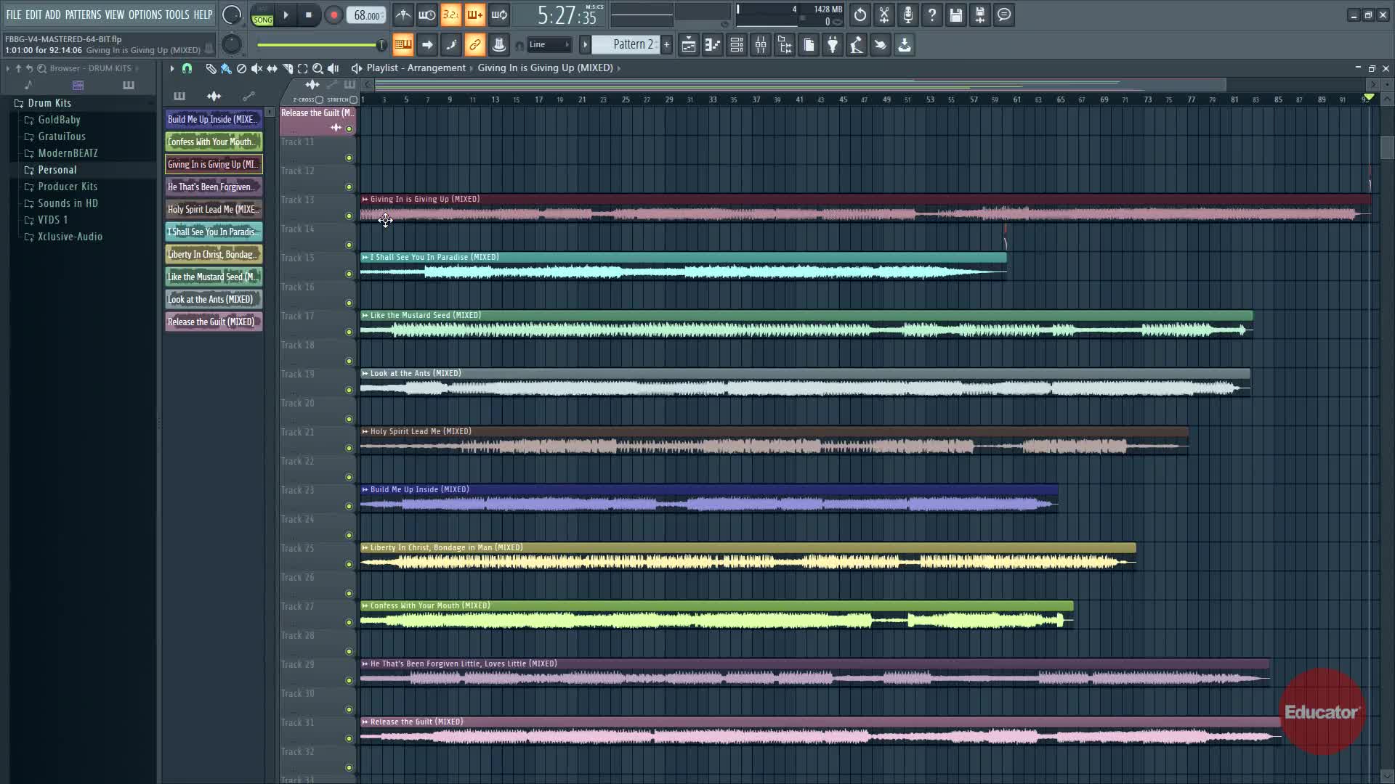Image resolution: width=1395 pixels, height=784 pixels.
Task: Open the Line snap dropdown
Action: (x=549, y=45)
